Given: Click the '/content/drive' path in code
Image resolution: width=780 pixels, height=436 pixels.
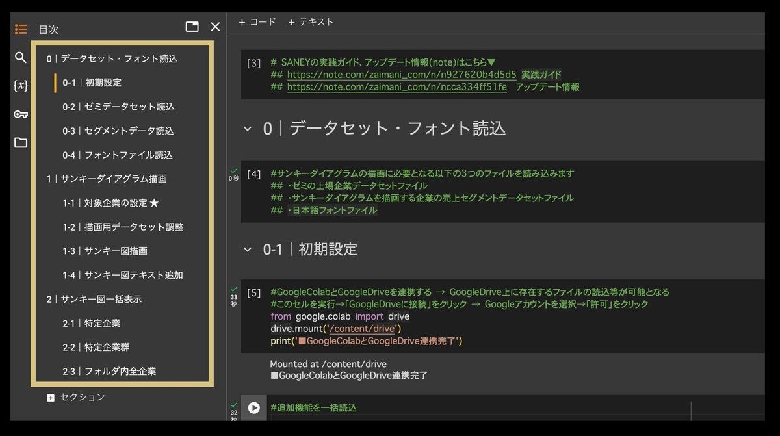Looking at the screenshot, I should [362, 329].
